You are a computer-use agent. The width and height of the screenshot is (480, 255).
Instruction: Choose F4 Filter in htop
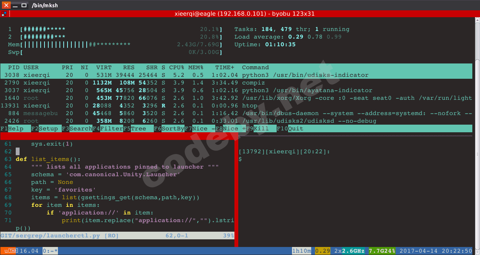pos(107,128)
